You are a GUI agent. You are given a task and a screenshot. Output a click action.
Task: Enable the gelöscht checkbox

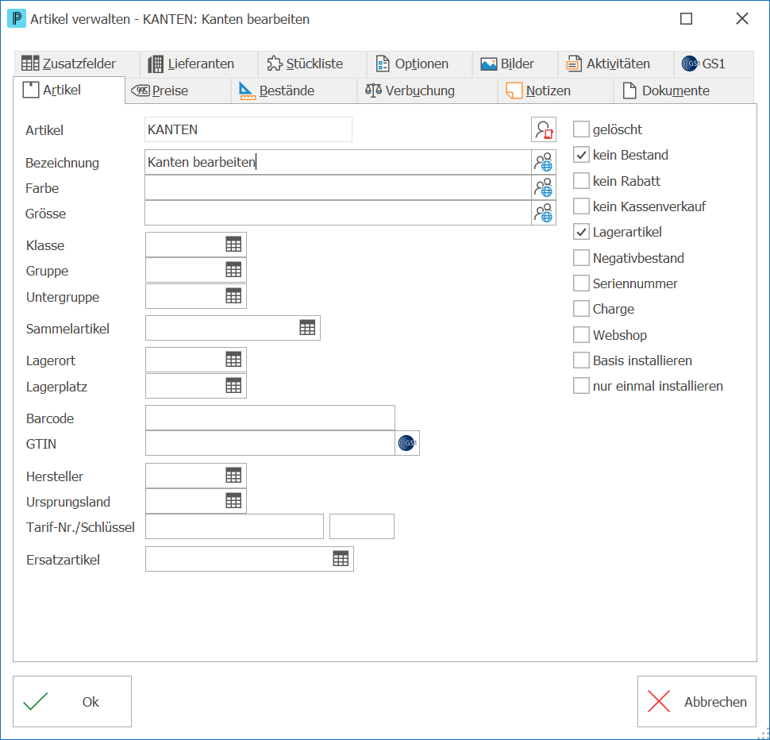[581, 129]
